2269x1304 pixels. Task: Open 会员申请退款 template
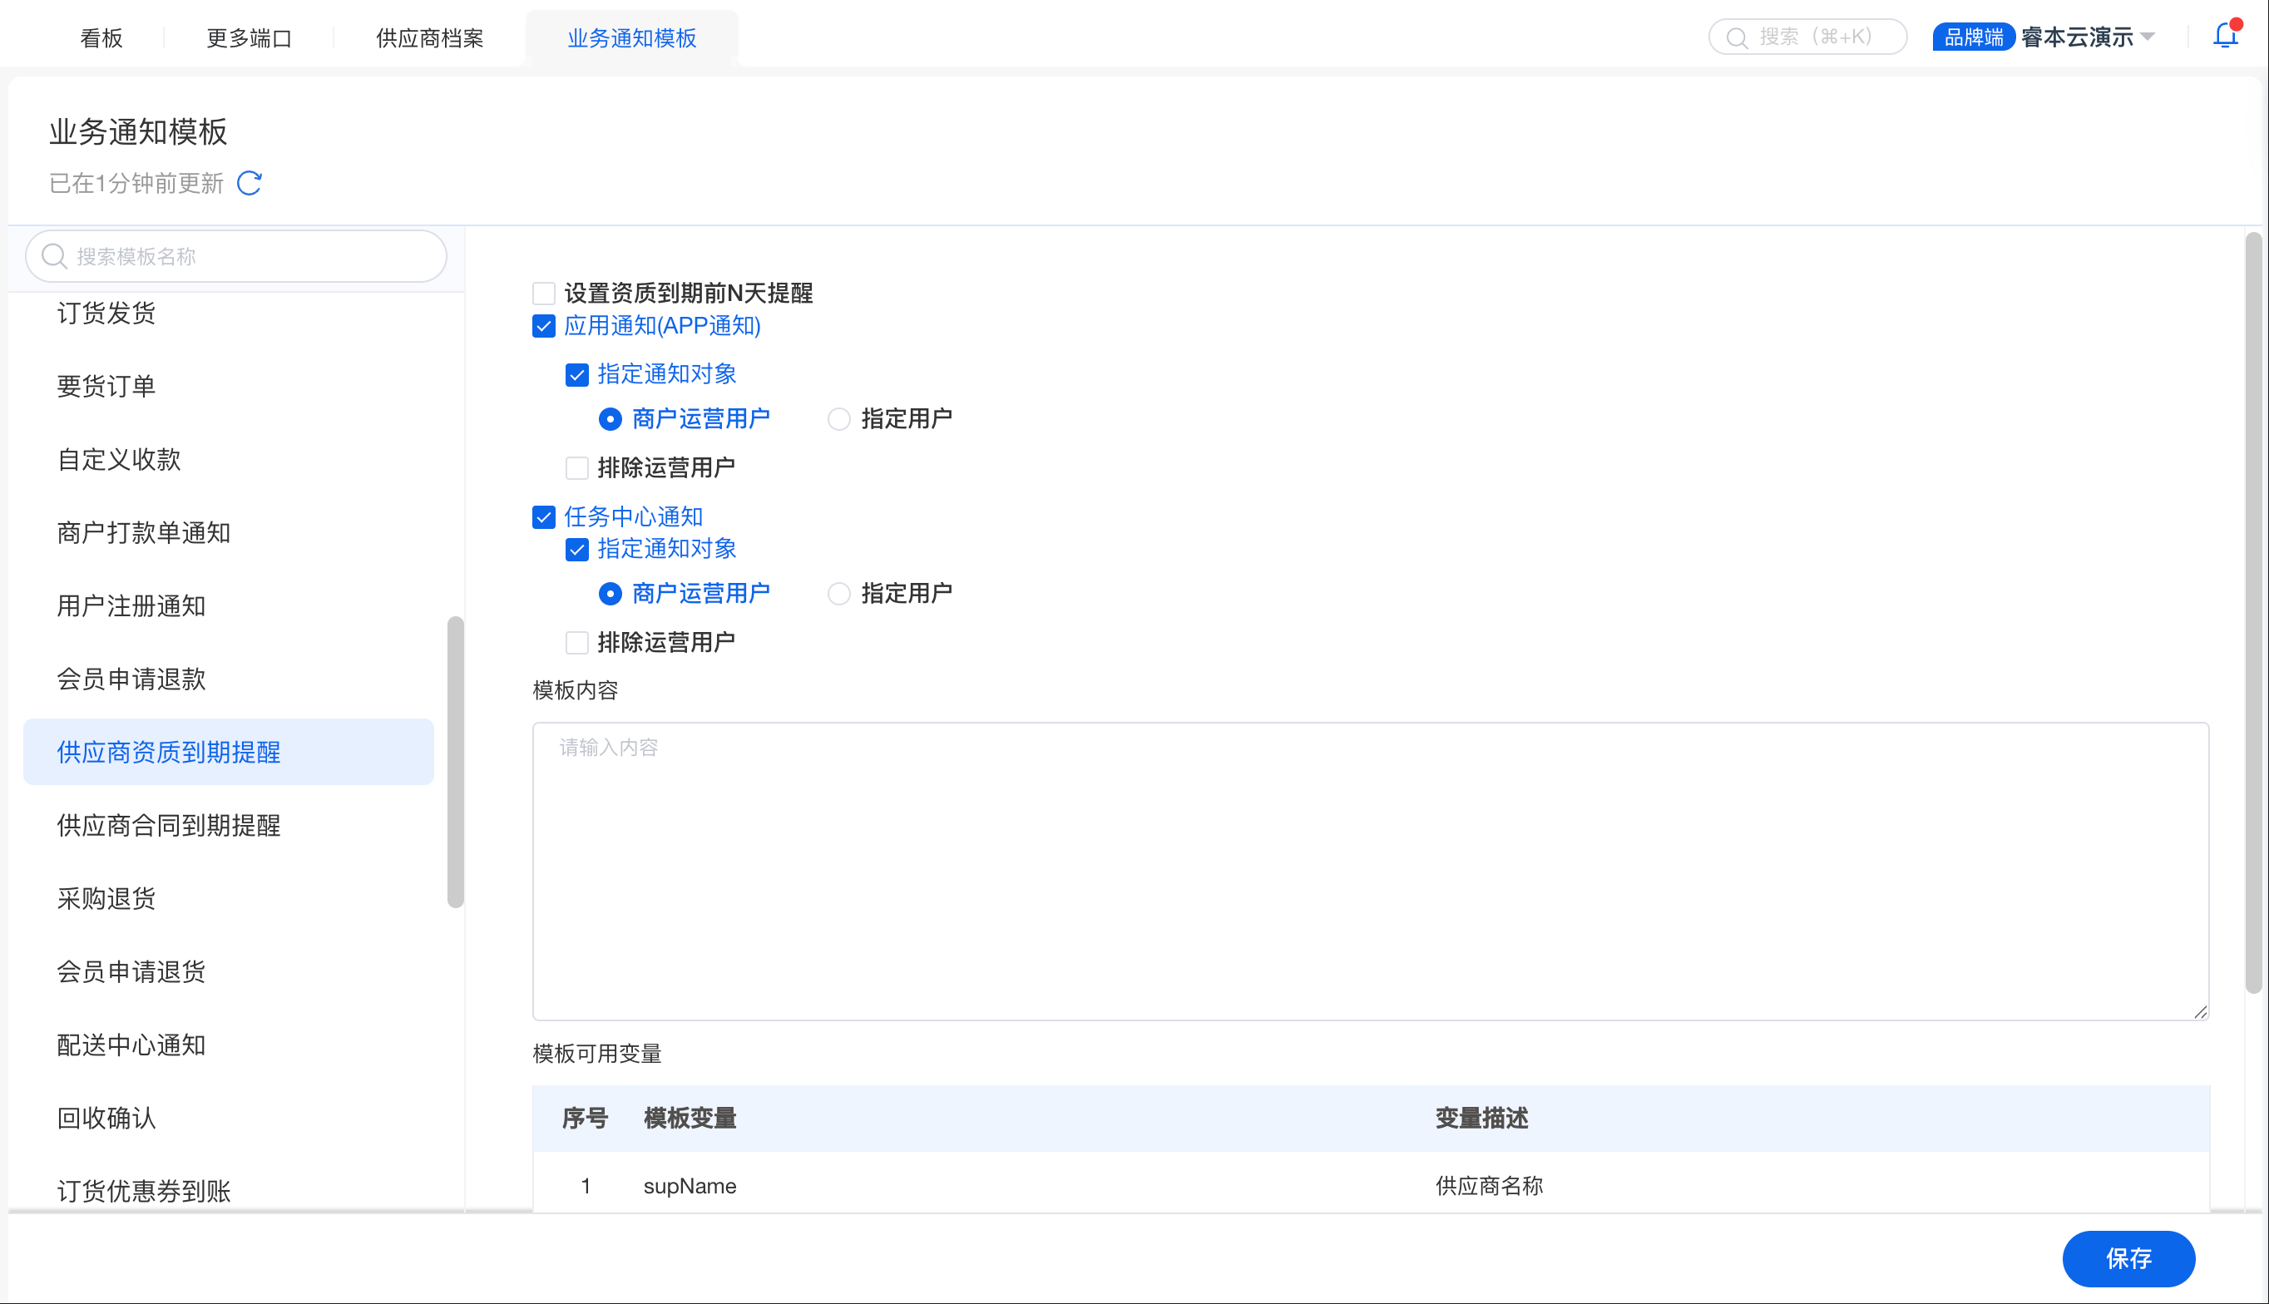pyautogui.click(x=131, y=679)
